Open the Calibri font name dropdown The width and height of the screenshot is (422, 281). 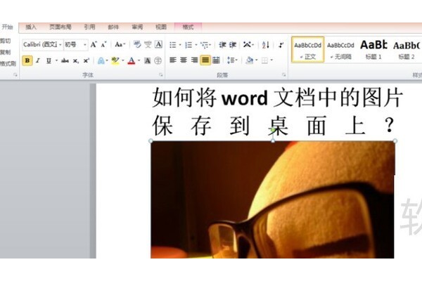coord(60,45)
